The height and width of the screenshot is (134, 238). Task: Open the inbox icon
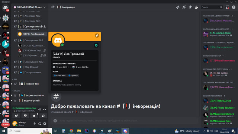coord(227,7)
